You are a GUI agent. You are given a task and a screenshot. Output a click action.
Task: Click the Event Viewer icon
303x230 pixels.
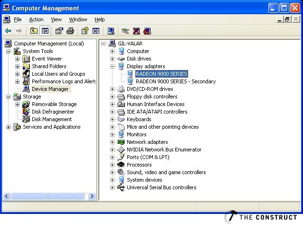[x=26, y=59]
